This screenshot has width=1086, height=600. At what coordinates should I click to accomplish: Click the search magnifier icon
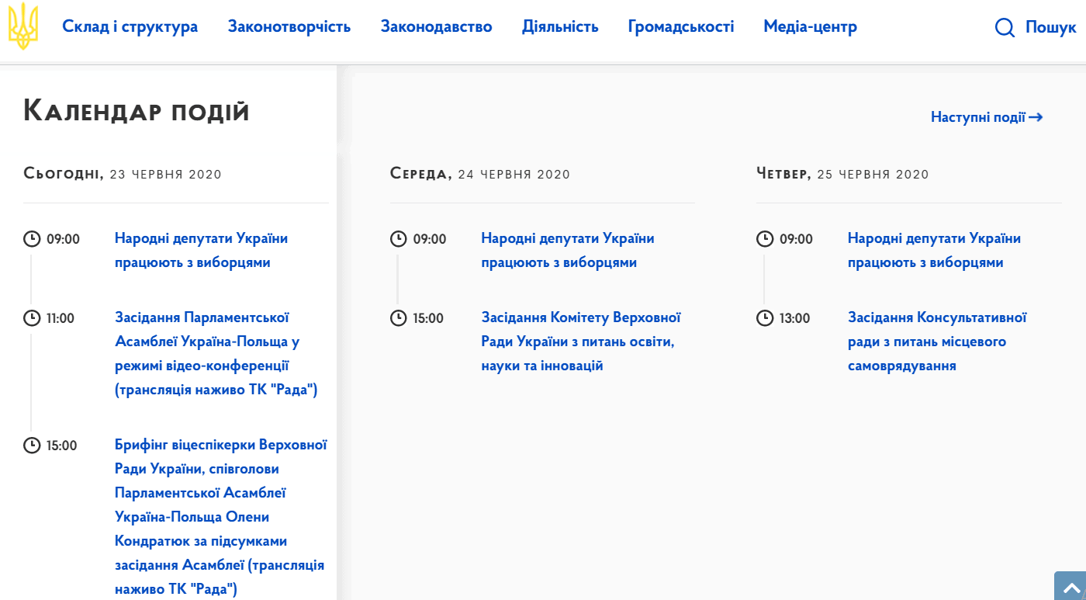coord(1005,28)
